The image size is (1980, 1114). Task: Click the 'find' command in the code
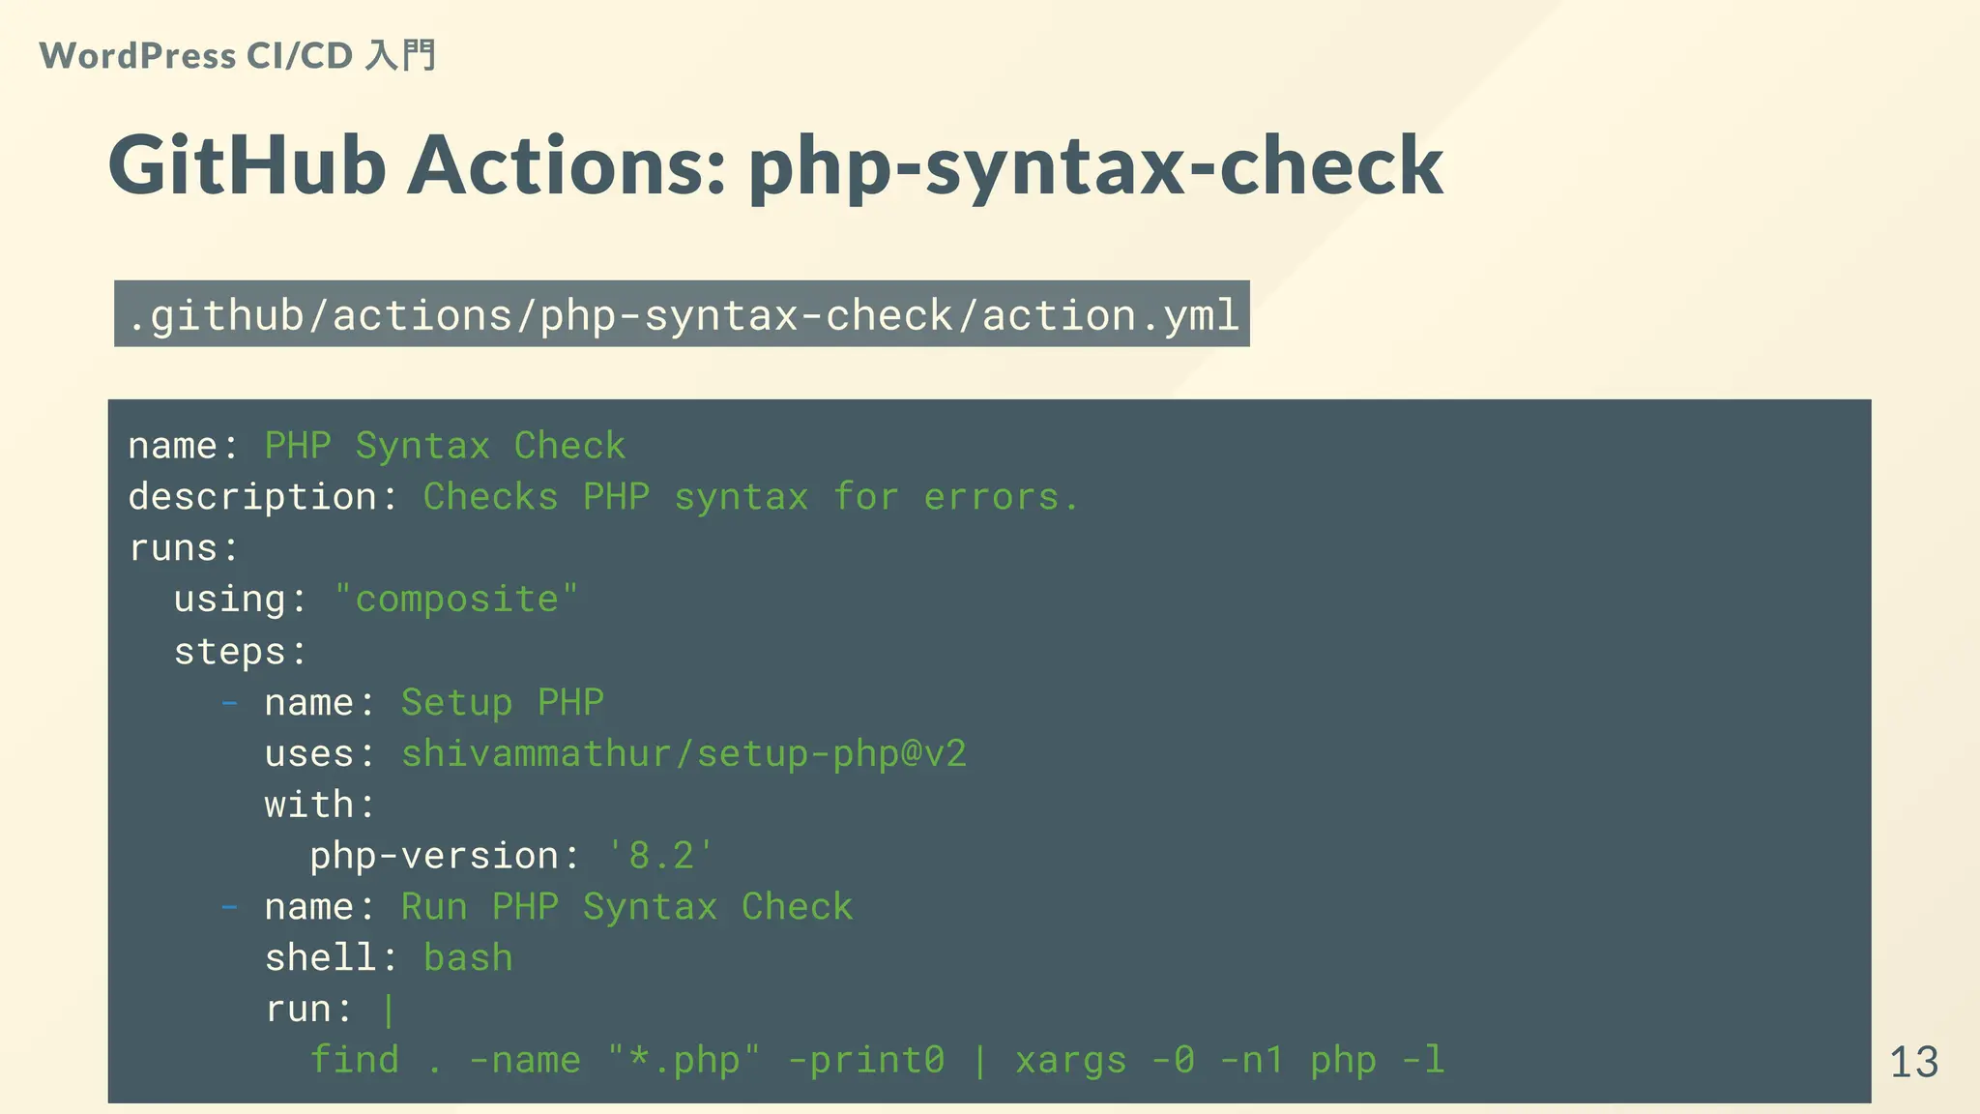pos(354,1061)
